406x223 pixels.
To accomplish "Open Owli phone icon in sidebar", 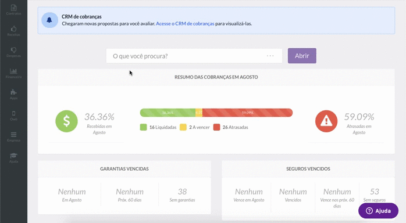I will [x=13, y=116].
